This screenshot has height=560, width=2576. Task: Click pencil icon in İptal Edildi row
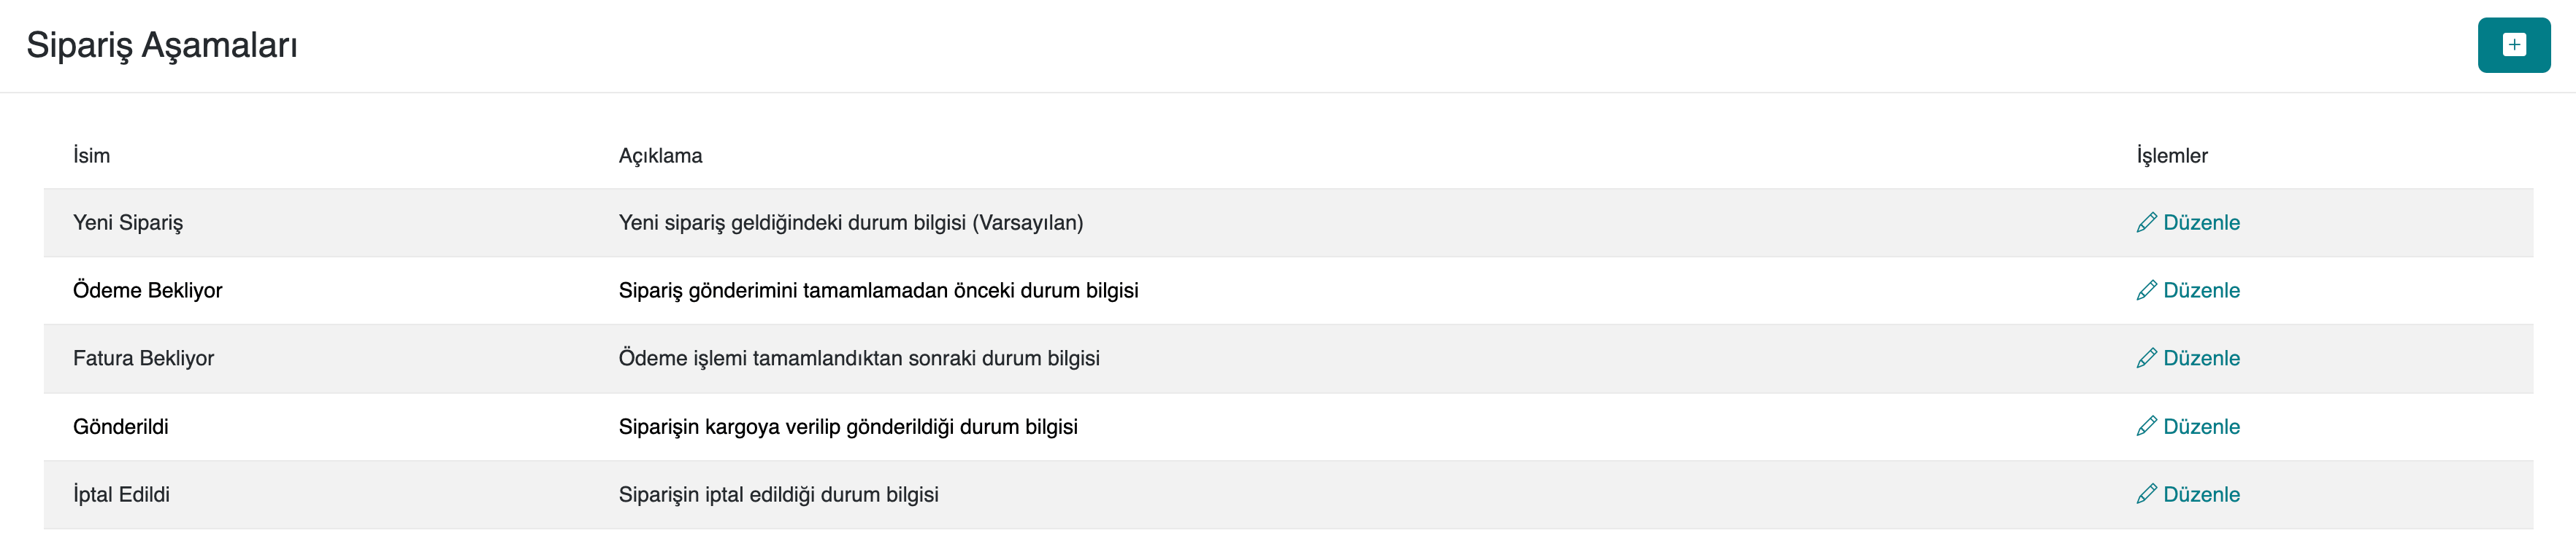click(2146, 494)
